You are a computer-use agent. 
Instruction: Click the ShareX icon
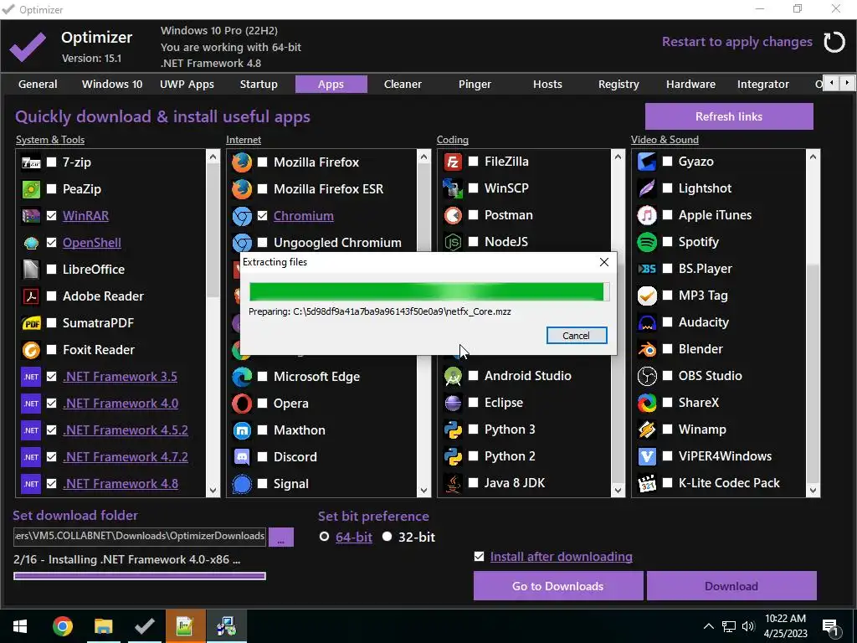(647, 403)
